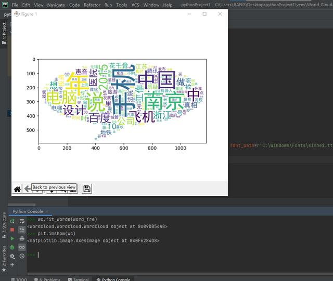Toggle soft-wrap in Python console
Viewport: 333px width, 281px height.
point(22,221)
